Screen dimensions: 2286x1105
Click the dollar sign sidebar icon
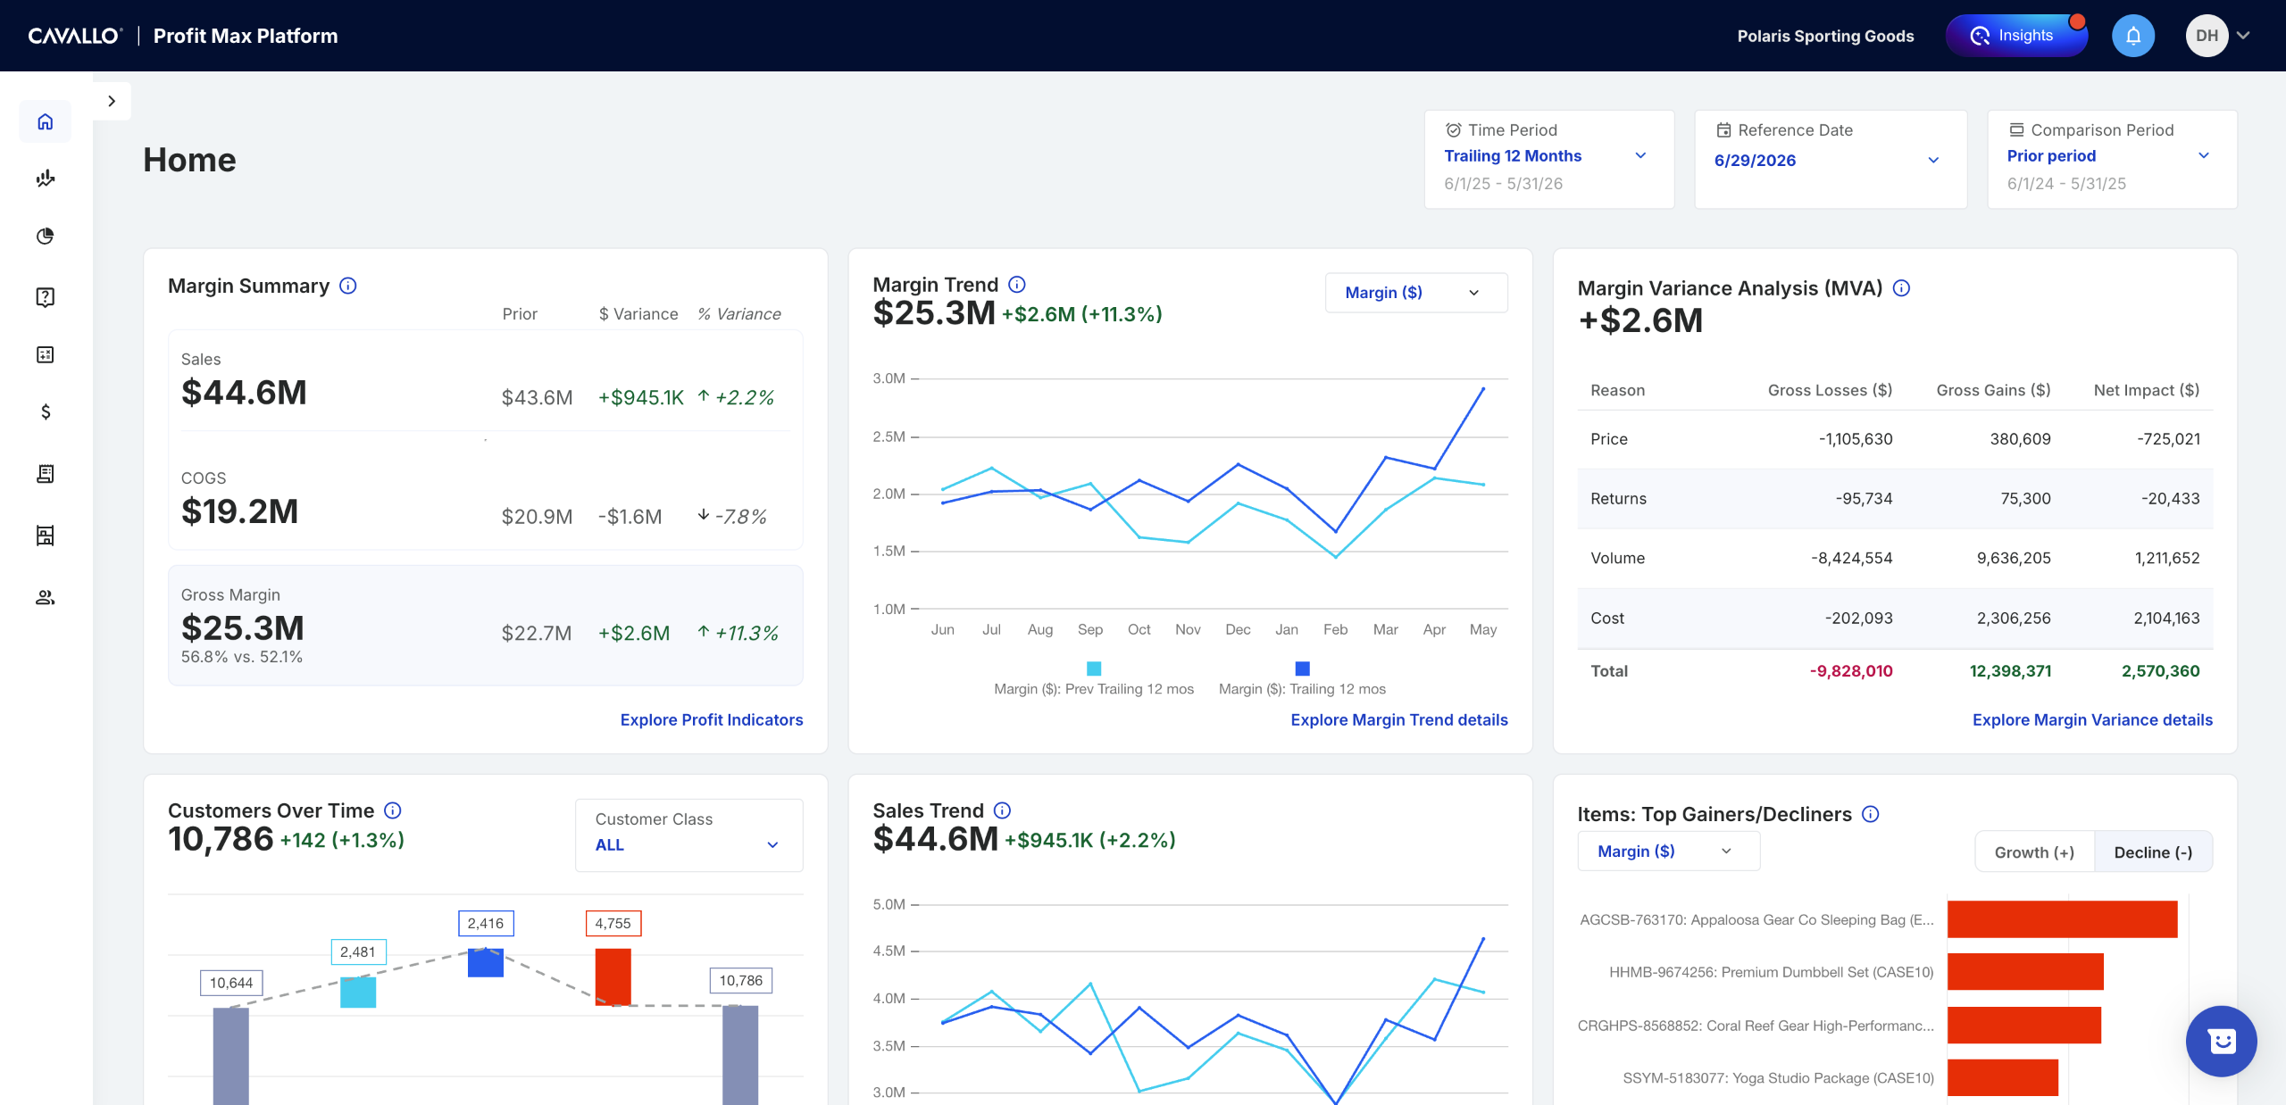46,411
